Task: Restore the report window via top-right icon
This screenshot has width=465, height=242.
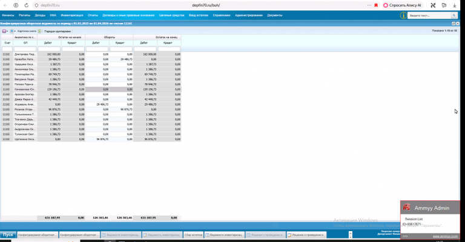Action: [453, 24]
